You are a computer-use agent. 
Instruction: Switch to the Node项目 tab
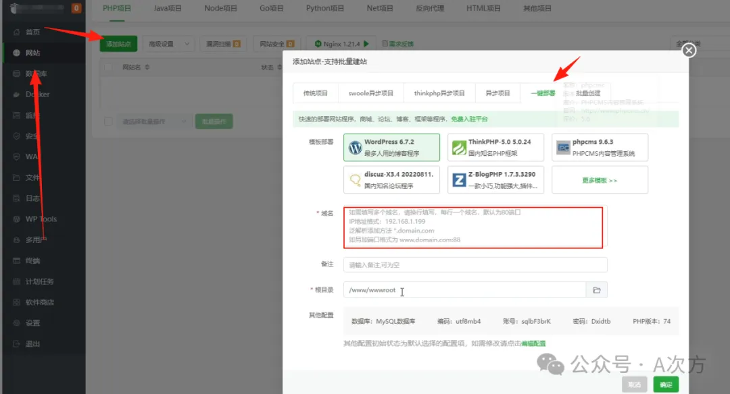click(x=220, y=8)
